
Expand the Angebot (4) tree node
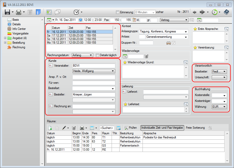click(5, 38)
